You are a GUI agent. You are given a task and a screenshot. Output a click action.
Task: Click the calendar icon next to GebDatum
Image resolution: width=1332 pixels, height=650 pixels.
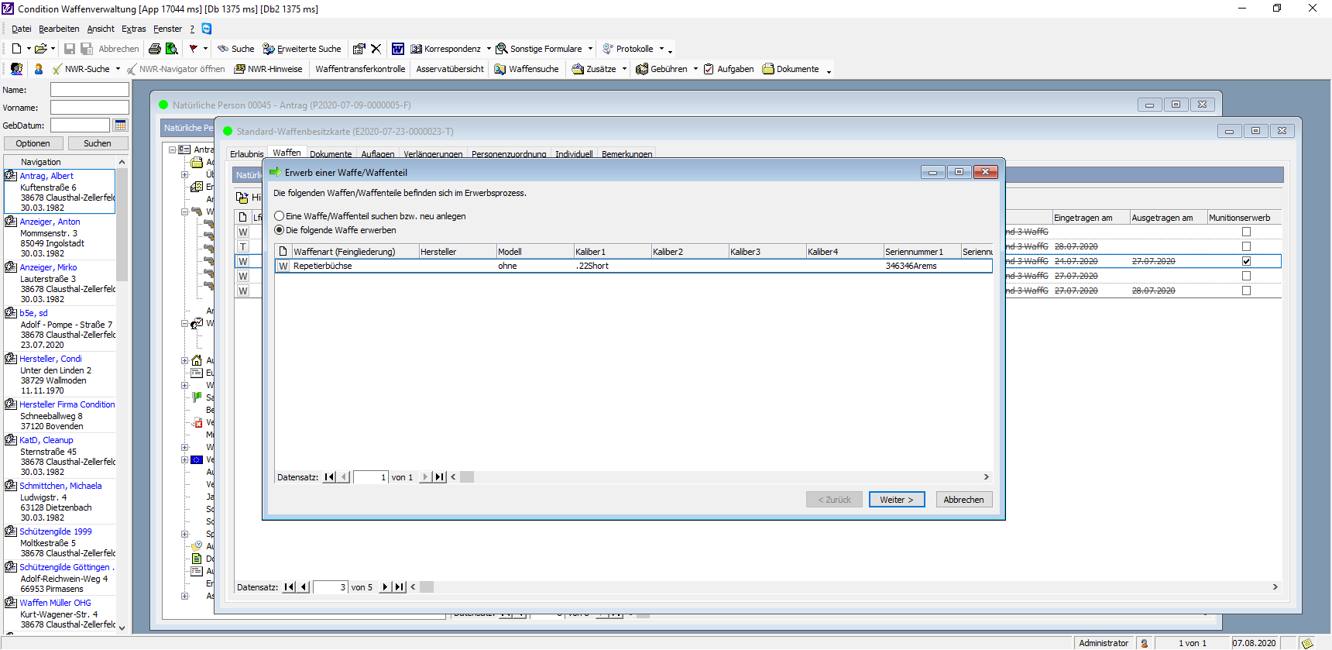pyautogui.click(x=120, y=126)
